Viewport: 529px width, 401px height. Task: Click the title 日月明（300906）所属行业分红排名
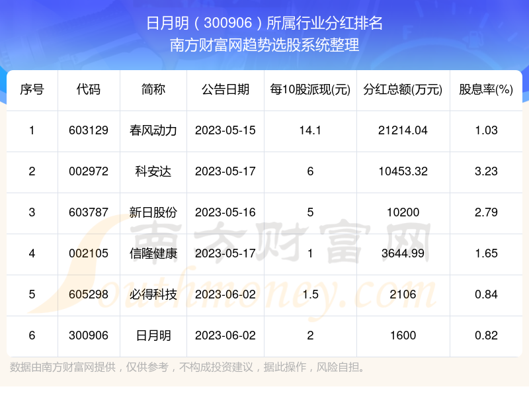coord(264,23)
